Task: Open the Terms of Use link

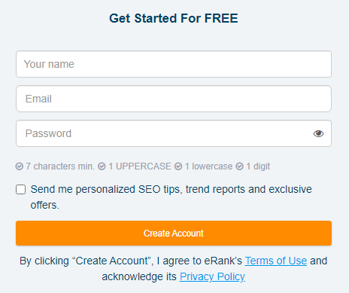Action: [x=276, y=261]
